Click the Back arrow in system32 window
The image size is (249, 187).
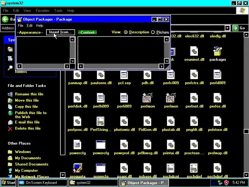pyautogui.click(x=5, y=19)
